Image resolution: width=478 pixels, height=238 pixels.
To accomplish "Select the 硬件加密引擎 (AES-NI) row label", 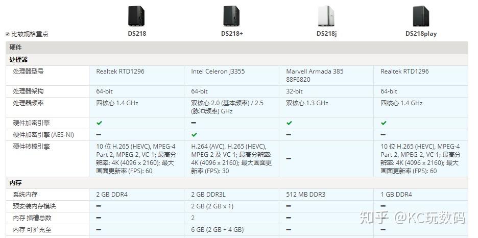I will pyautogui.click(x=43, y=135).
